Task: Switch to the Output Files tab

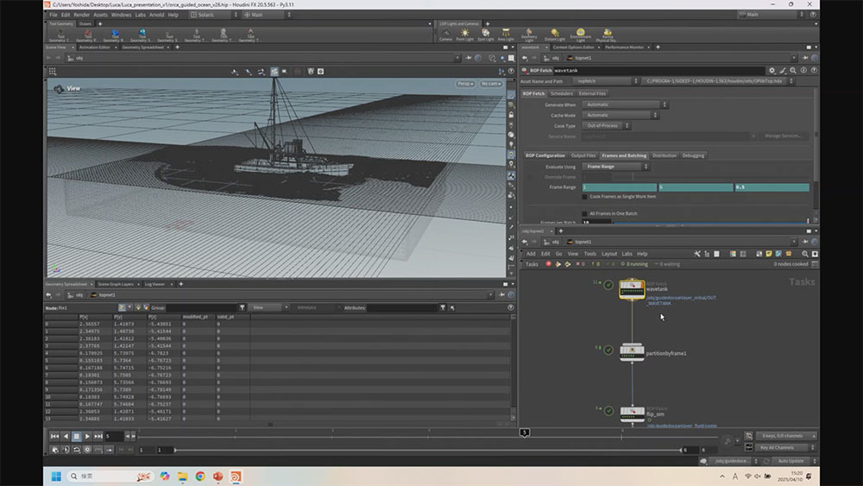Action: [x=583, y=155]
